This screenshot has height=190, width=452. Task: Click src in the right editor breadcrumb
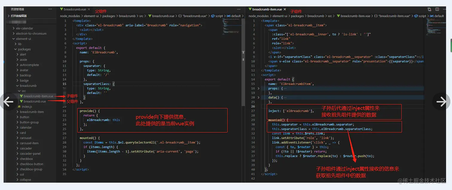point(330,16)
